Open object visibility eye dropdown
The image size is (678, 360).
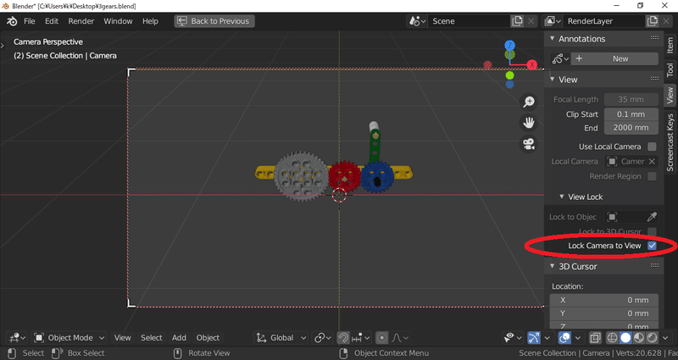tap(513, 338)
